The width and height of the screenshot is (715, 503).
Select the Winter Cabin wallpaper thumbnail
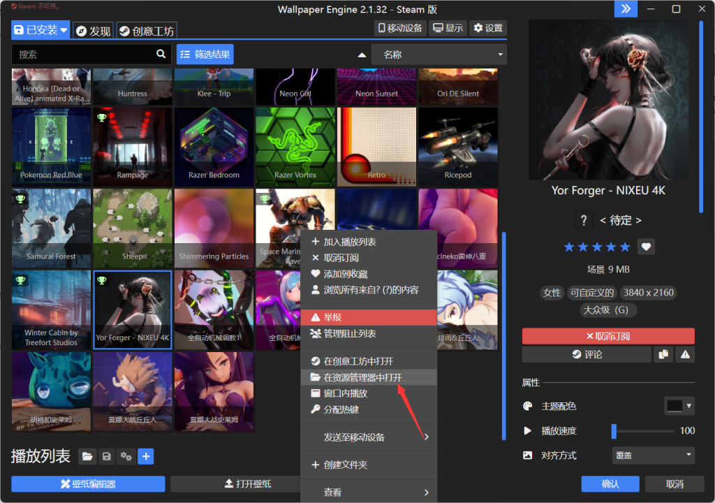tap(51, 310)
